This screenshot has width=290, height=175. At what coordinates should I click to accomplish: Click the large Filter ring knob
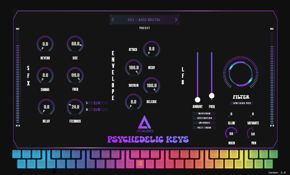pos(241,74)
